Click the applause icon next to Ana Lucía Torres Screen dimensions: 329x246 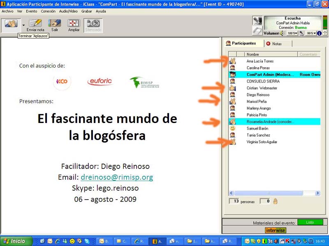tap(232, 61)
